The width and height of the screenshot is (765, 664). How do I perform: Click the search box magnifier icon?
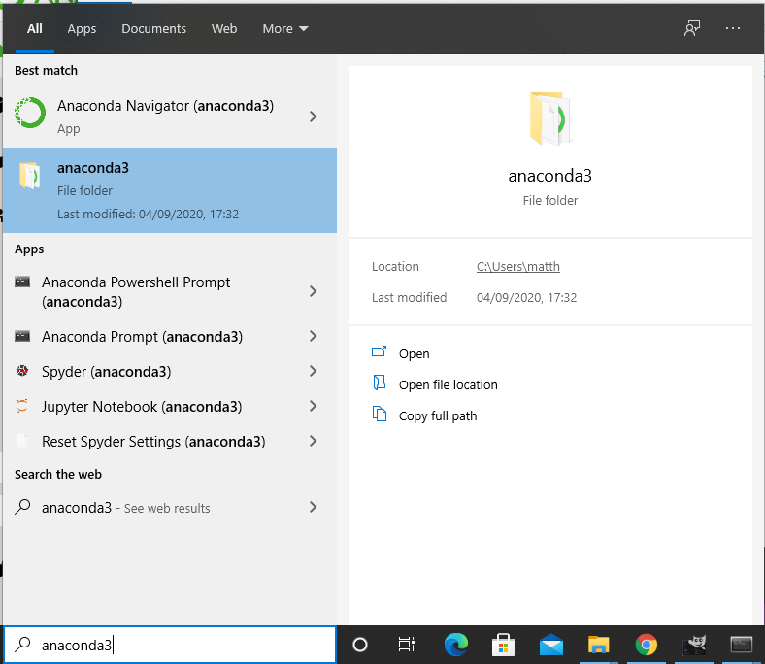click(22, 645)
